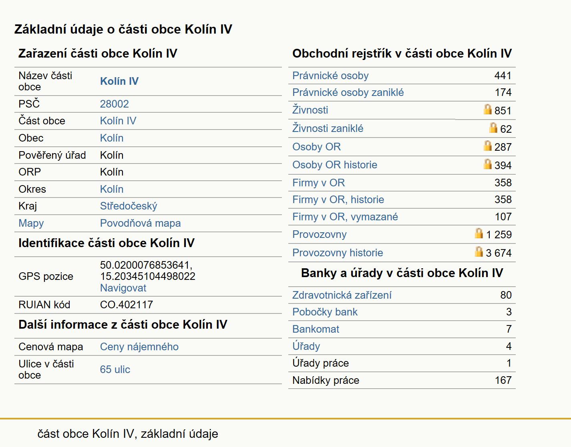
Task: Click the lock icon in Provozovny row
Action: tap(479, 233)
